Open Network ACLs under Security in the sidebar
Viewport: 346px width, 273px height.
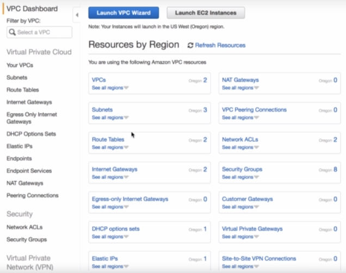click(24, 227)
